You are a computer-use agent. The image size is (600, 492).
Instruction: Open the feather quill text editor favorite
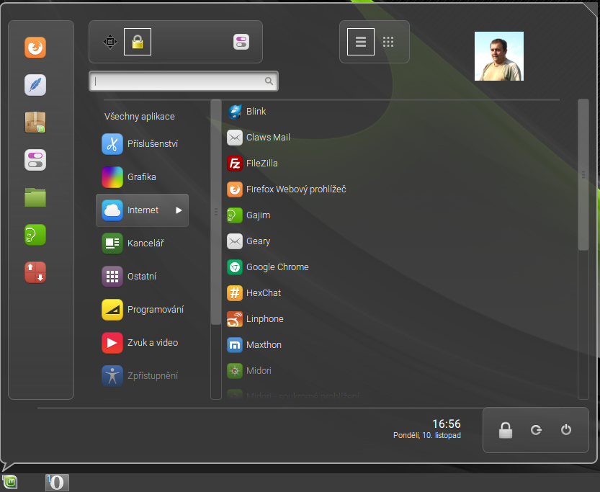(x=35, y=85)
